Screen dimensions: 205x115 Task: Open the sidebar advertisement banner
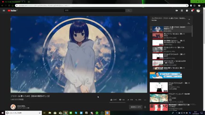pos(166,75)
